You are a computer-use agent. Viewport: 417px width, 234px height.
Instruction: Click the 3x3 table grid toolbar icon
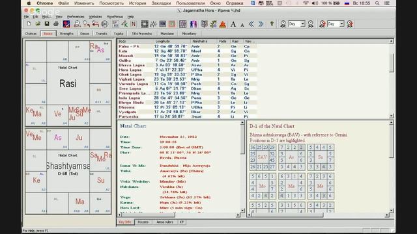(182, 24)
